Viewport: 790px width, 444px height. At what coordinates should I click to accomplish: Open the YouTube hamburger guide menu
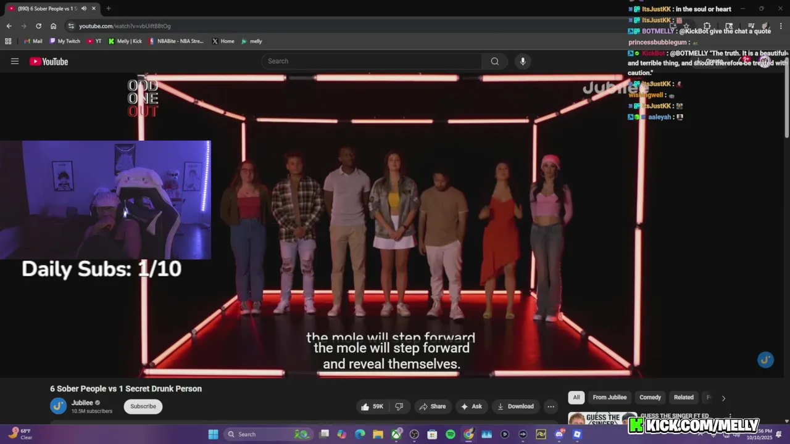point(15,61)
